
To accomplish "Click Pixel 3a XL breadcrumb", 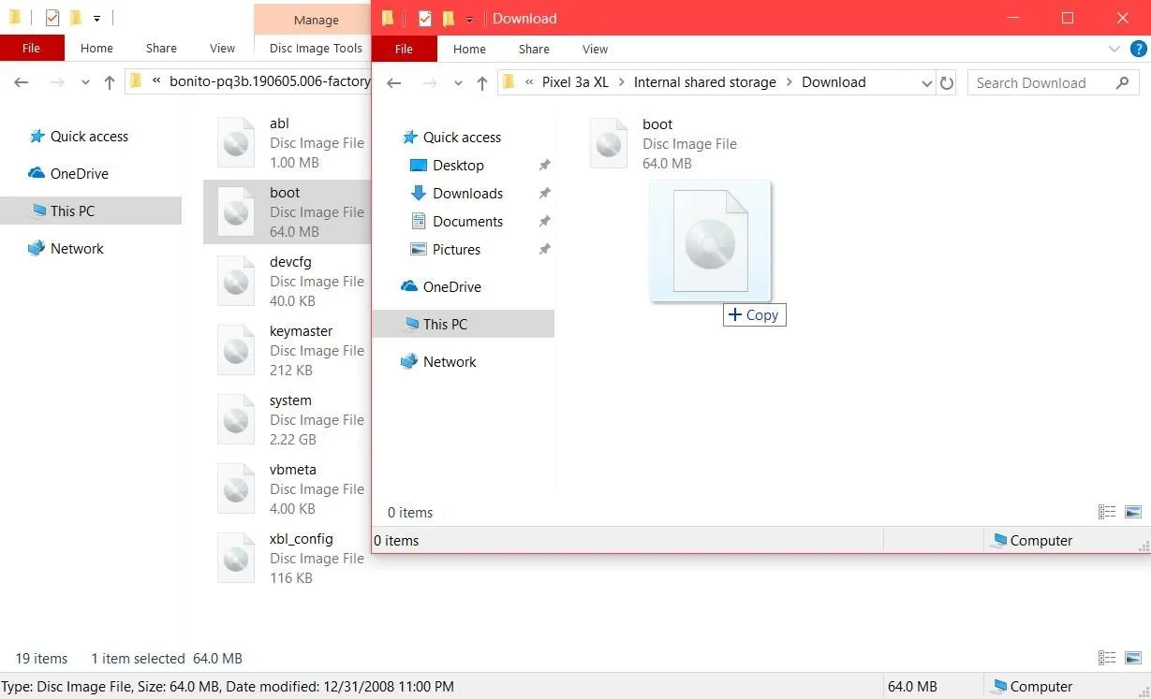I will click(x=575, y=82).
